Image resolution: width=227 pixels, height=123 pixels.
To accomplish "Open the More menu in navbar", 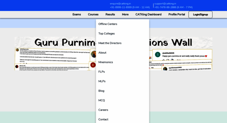I will click(x=125, y=15).
